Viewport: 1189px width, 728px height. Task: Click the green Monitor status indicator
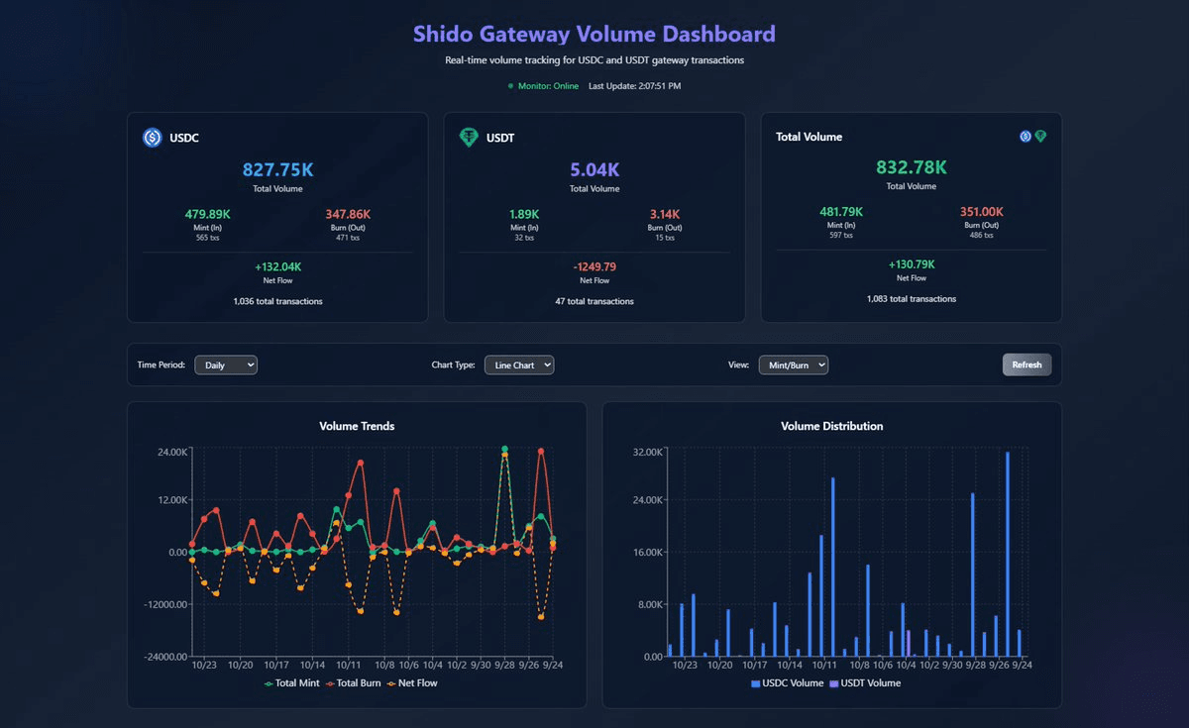pyautogui.click(x=509, y=86)
